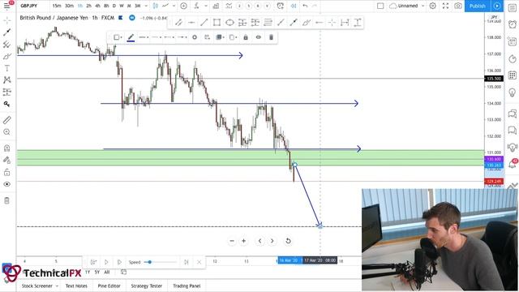Open the bar replay tool
519x292 pixels.
(x=294, y=6)
